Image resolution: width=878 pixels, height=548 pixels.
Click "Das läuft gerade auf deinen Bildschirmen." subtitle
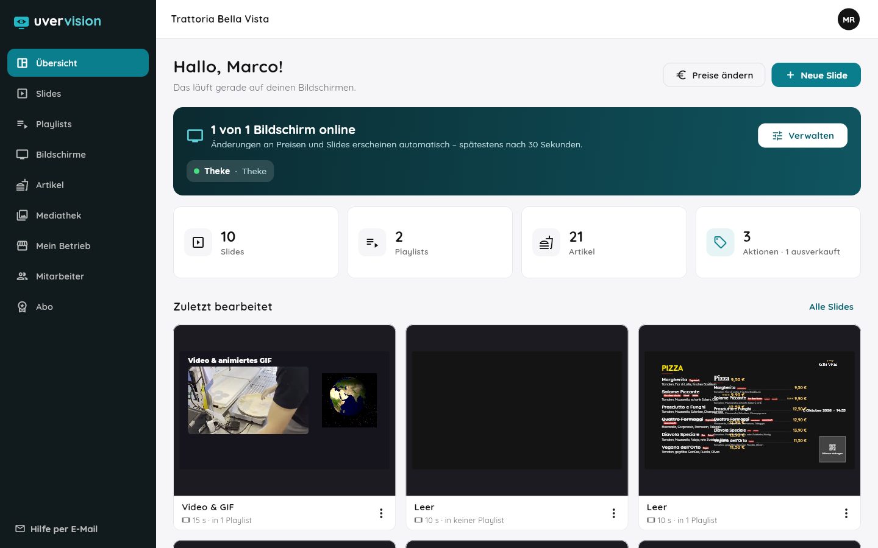pyautogui.click(x=265, y=87)
